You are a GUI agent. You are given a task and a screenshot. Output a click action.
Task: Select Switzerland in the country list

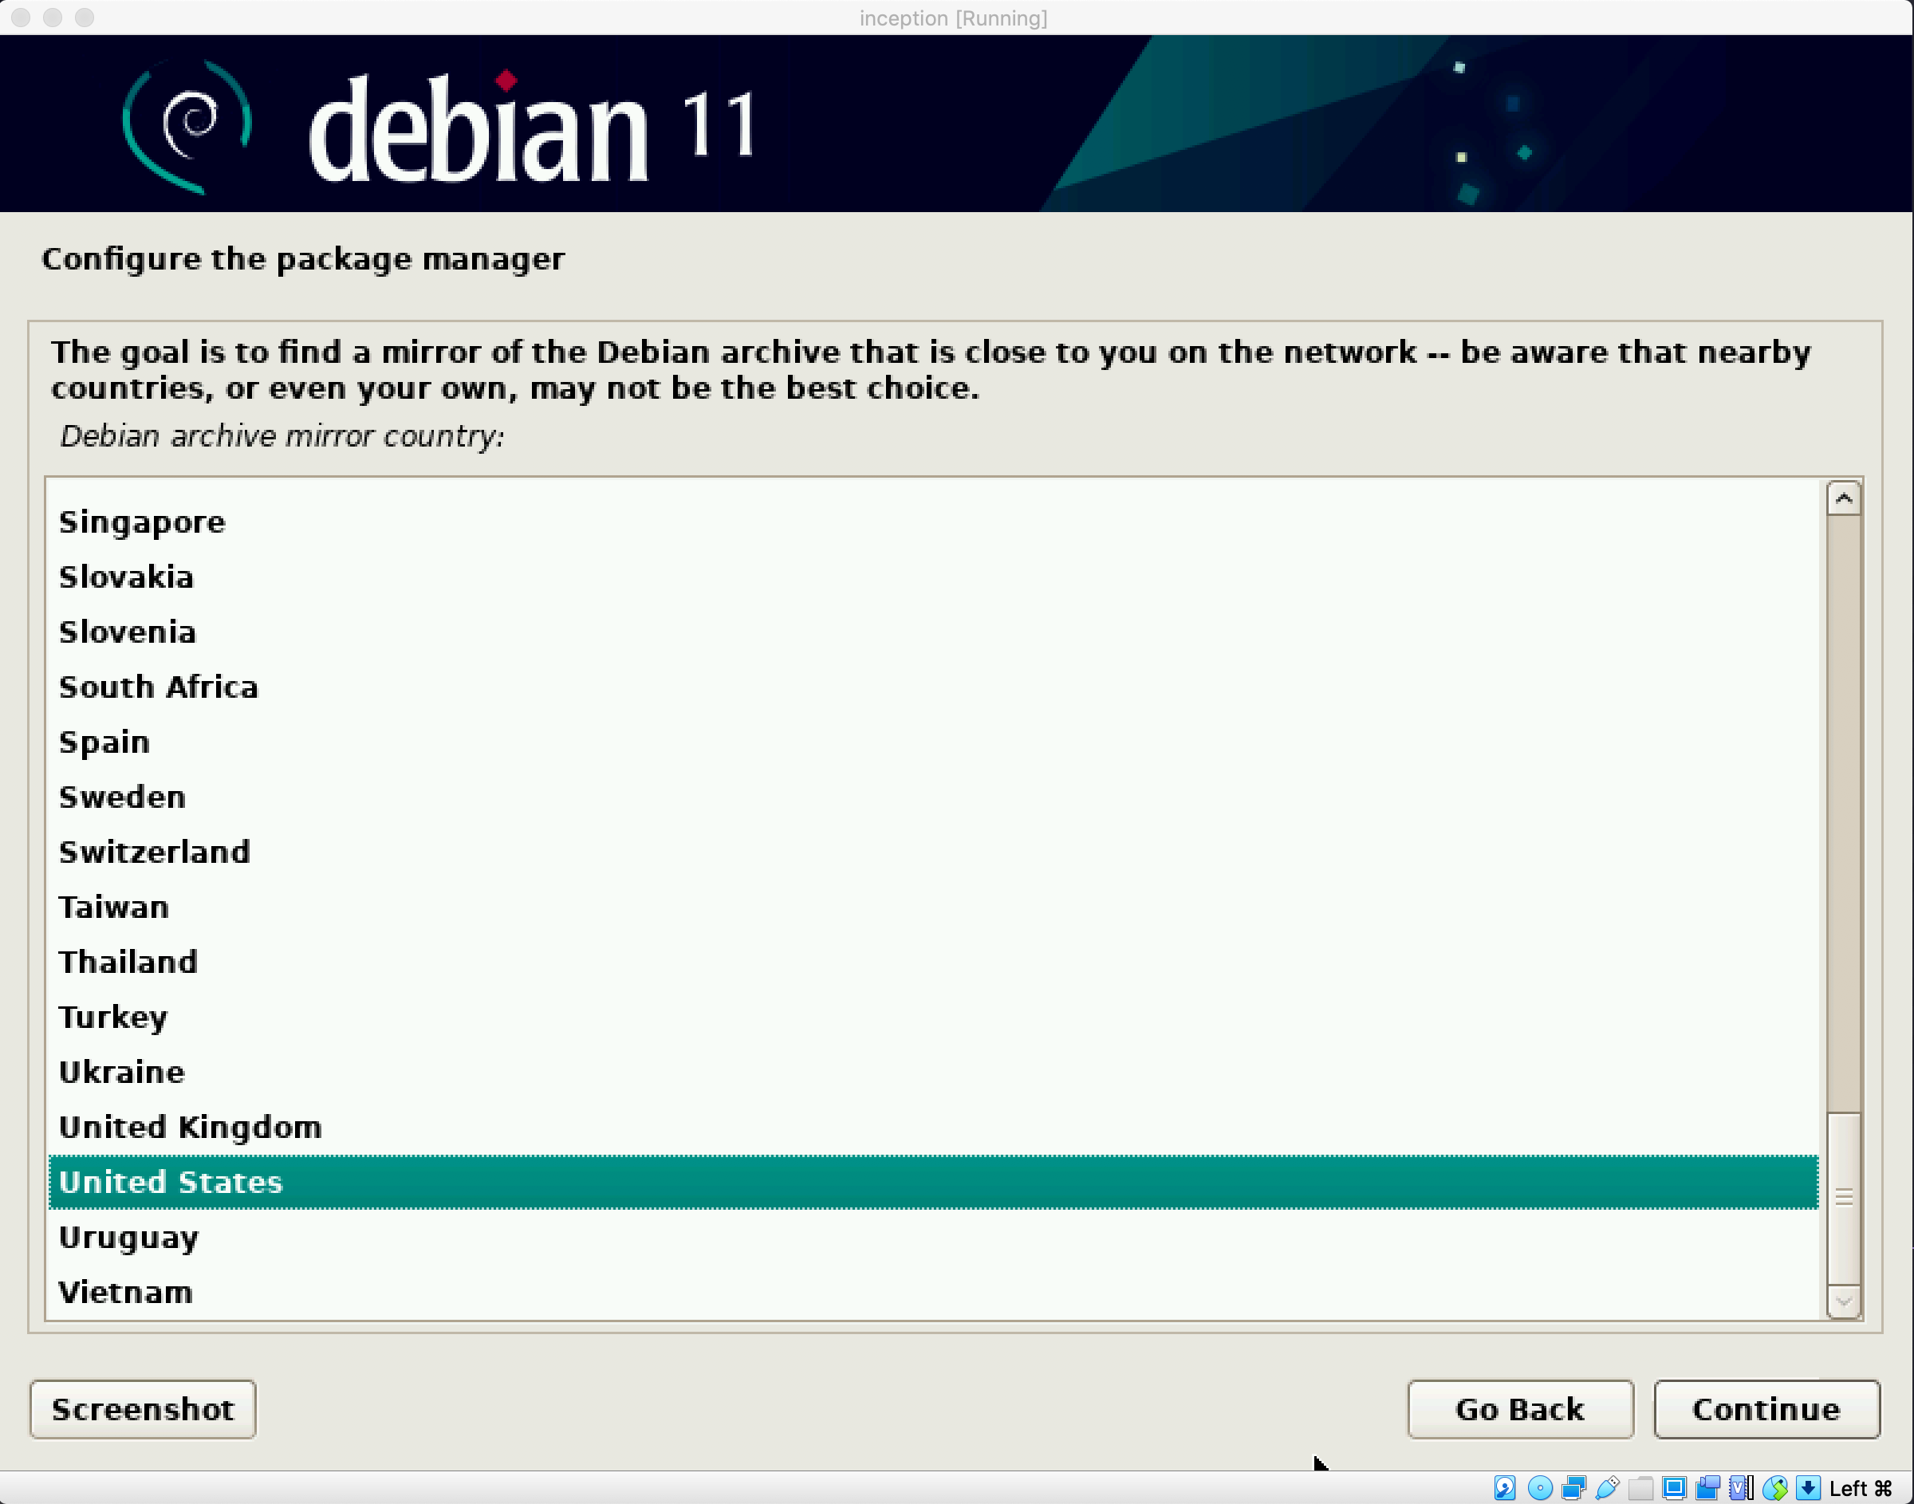(154, 852)
